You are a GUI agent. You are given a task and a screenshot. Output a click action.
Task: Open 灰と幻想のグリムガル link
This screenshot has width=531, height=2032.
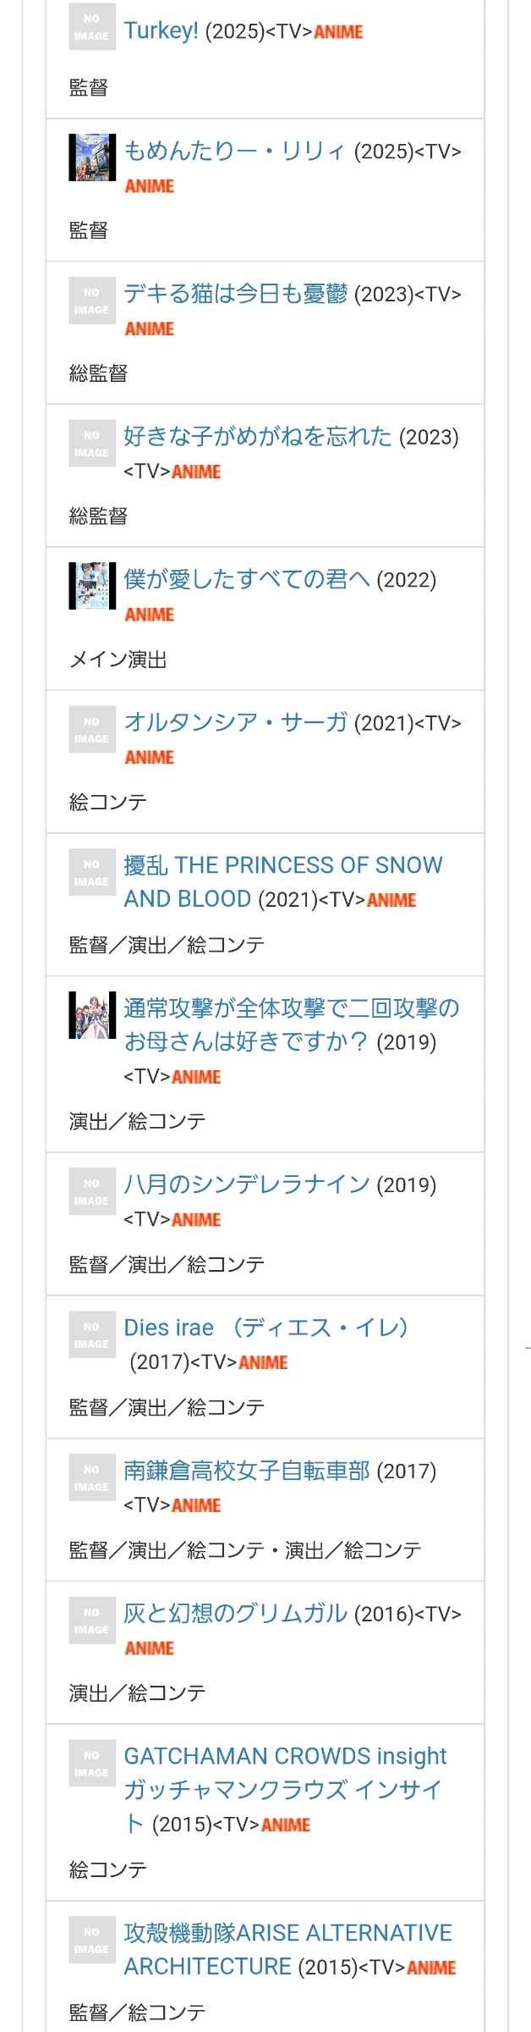pyautogui.click(x=235, y=1614)
